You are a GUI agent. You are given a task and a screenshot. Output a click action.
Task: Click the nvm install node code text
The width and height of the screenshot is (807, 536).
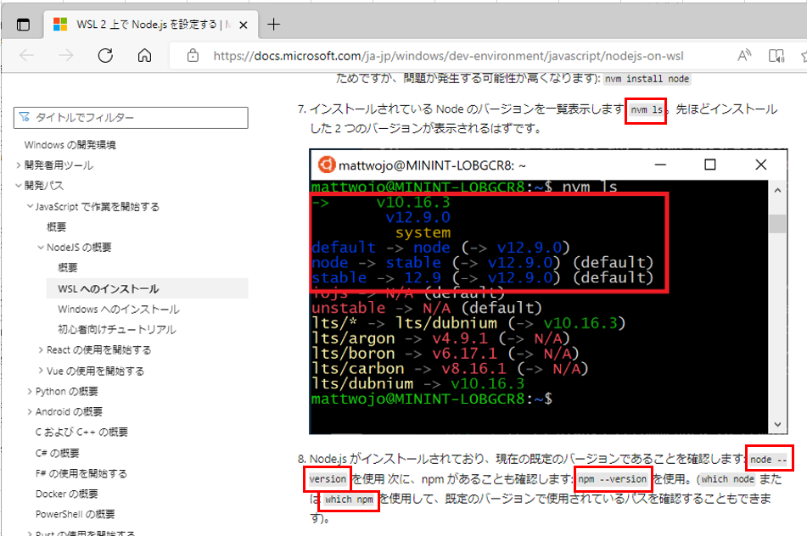tap(647, 79)
